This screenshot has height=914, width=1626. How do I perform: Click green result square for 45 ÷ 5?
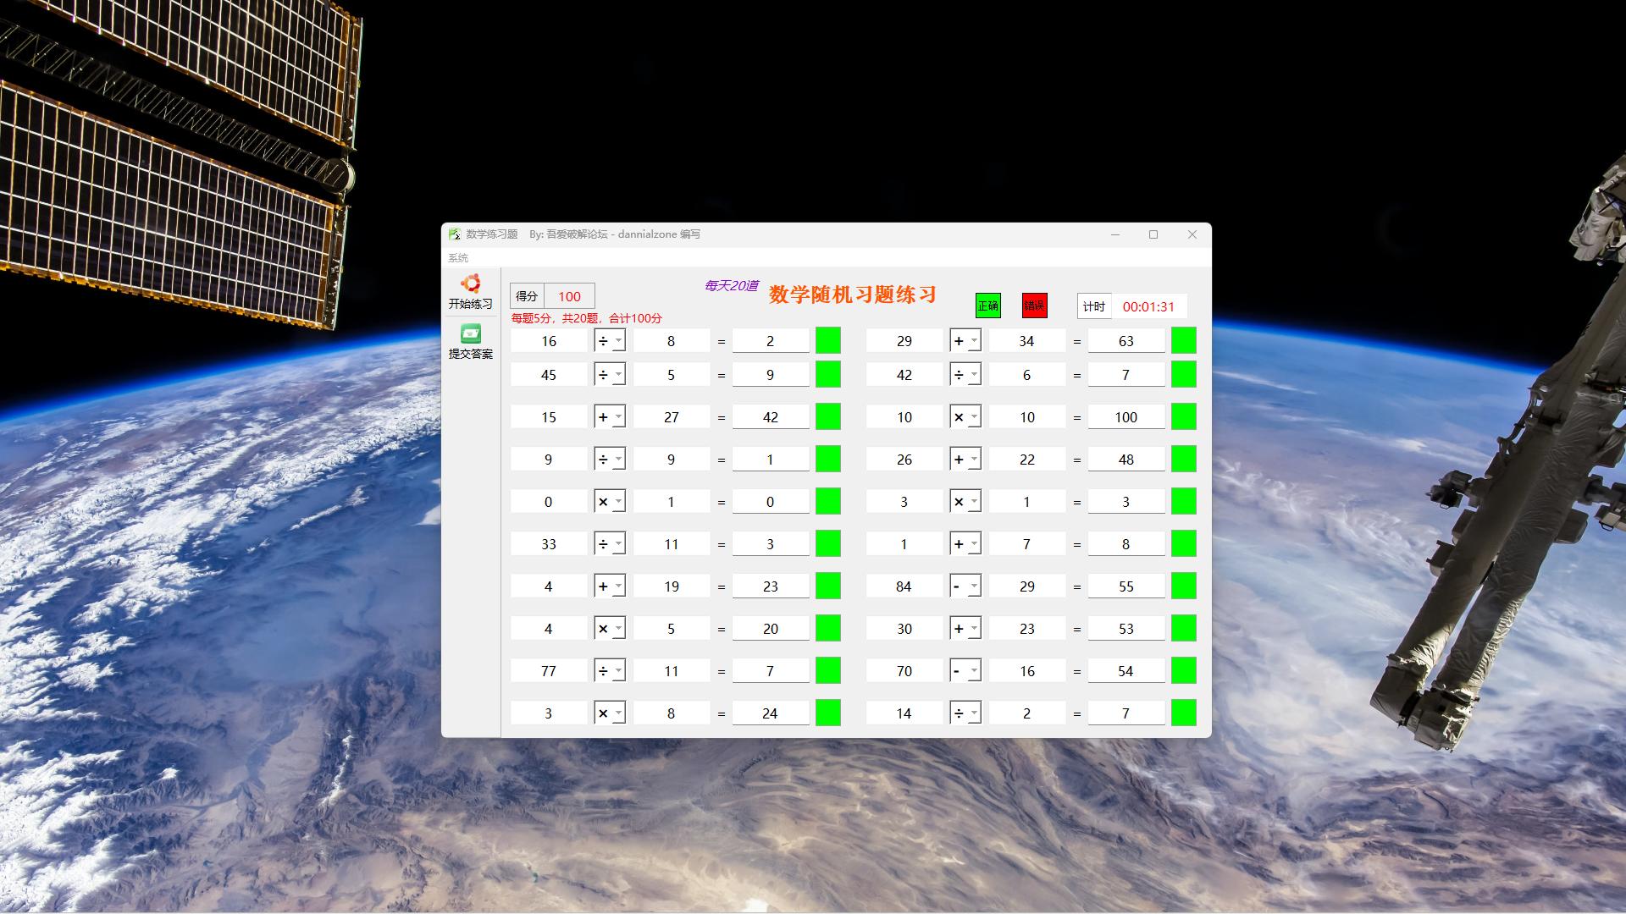(x=827, y=374)
